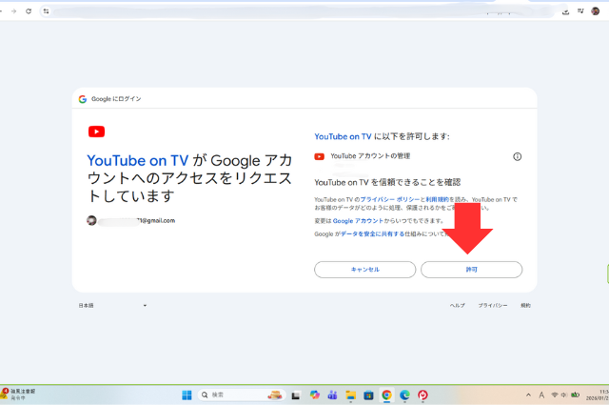Click the キャンセル (Cancel) button
This screenshot has width=609, height=405.
(365, 270)
